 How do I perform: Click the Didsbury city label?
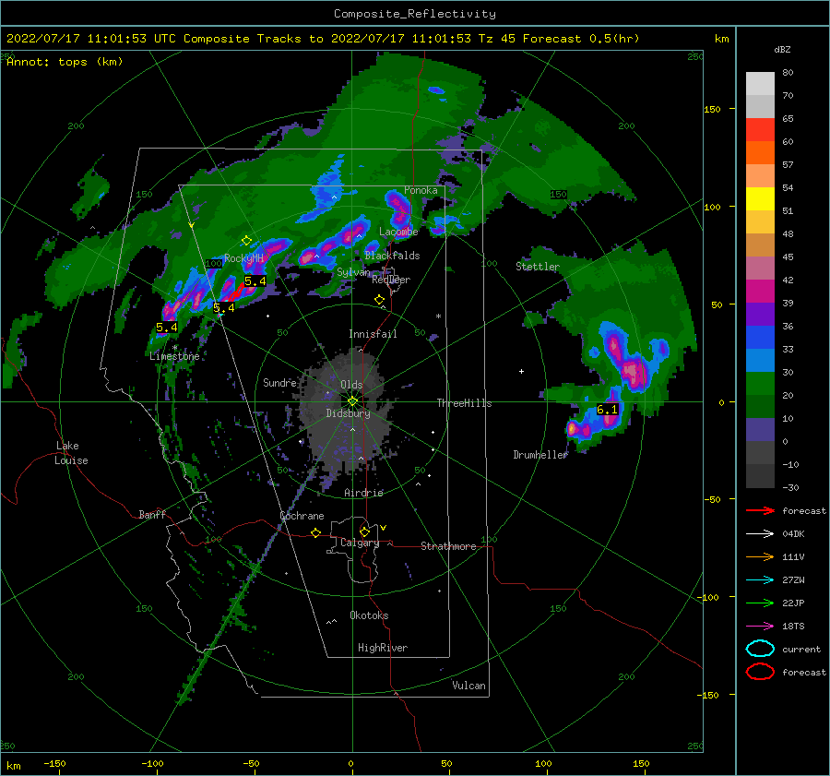click(x=349, y=413)
